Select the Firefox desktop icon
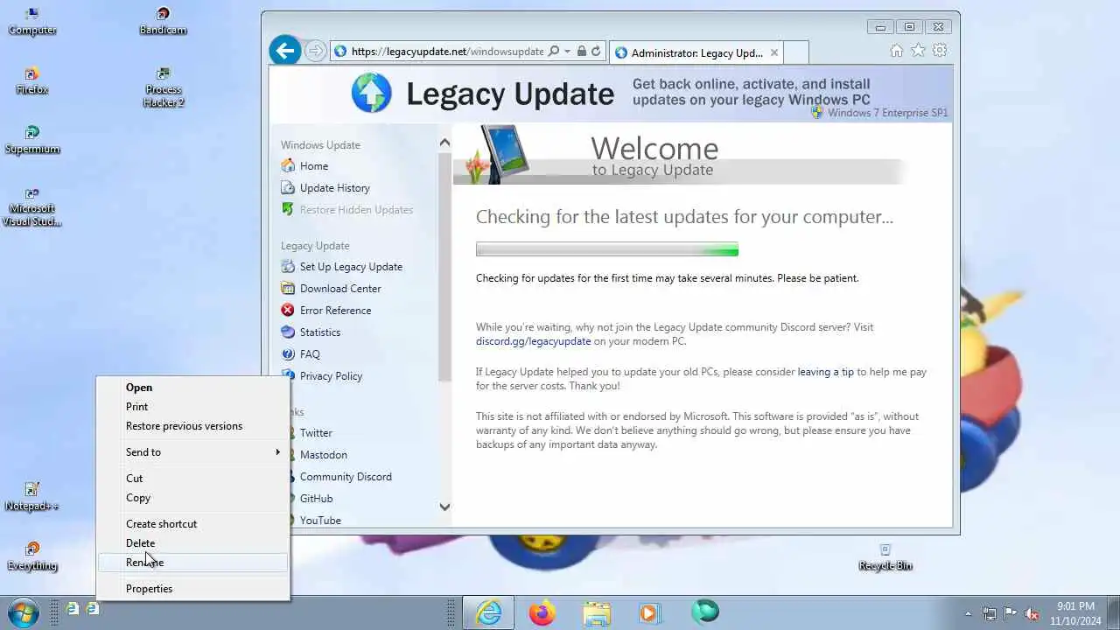This screenshot has height=630, width=1120. [32, 81]
